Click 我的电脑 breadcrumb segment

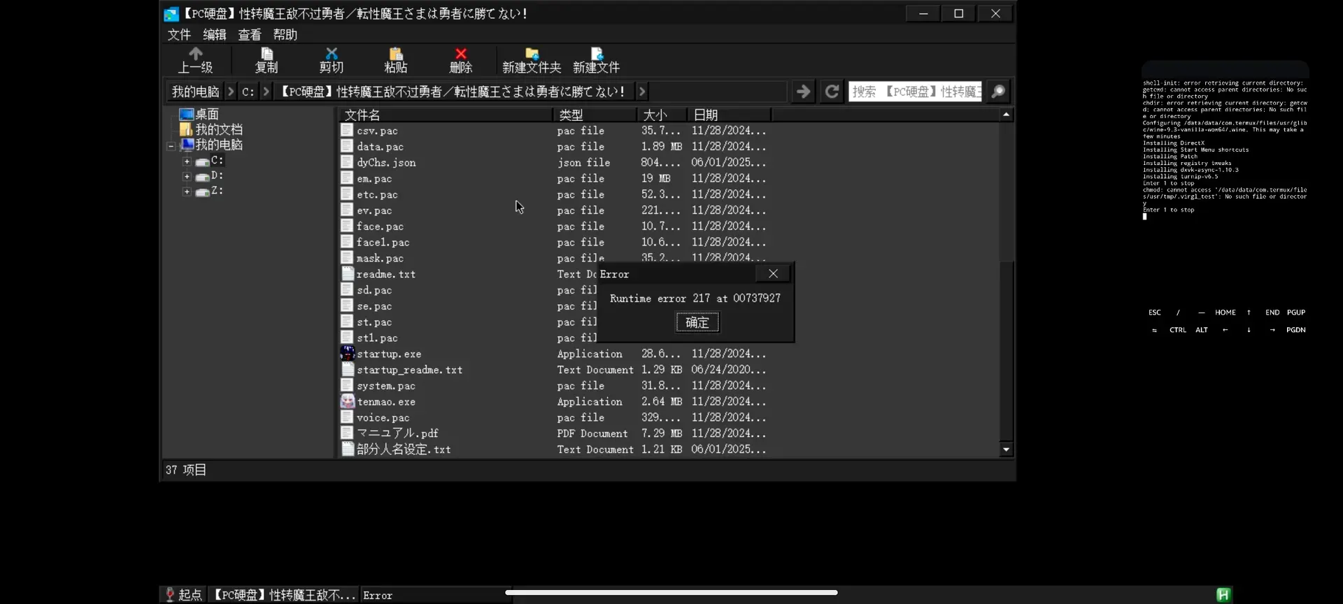click(196, 92)
